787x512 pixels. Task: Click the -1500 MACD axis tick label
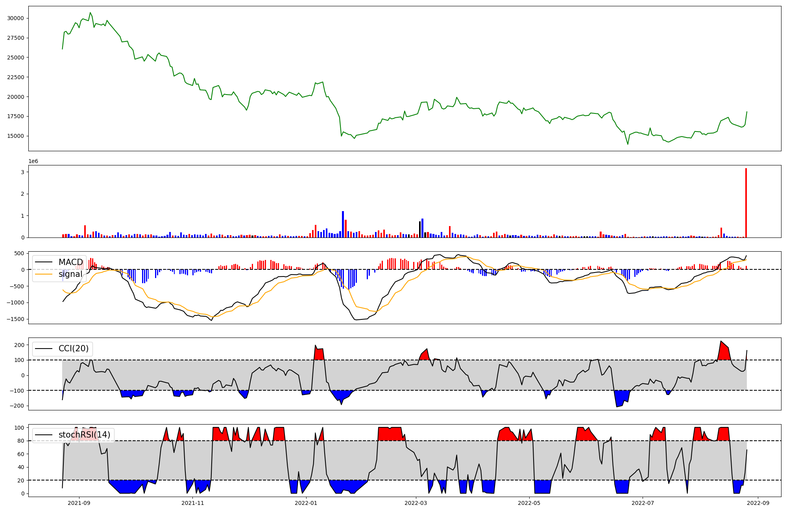click(15, 319)
